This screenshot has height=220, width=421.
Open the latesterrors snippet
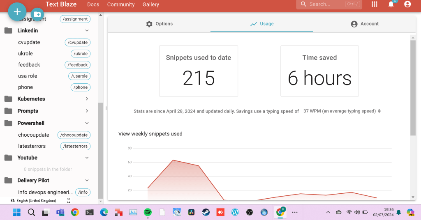[x=32, y=146]
